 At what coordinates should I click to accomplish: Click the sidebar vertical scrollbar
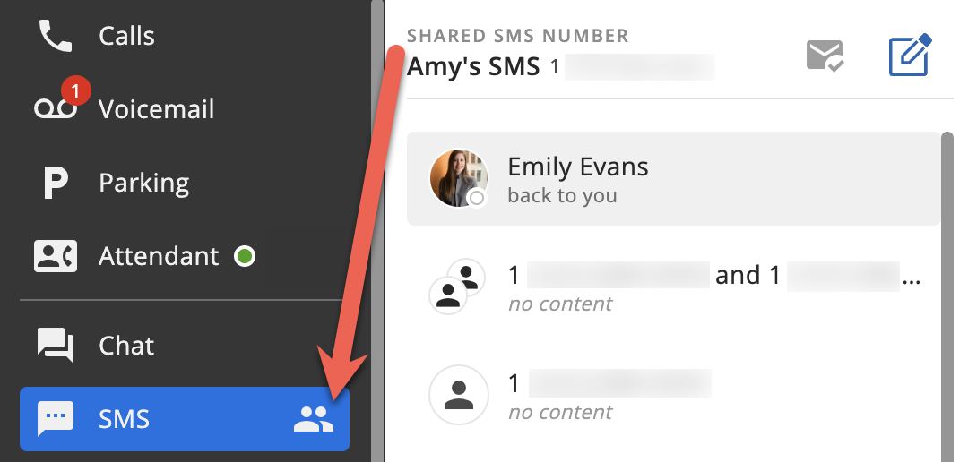pos(377,231)
